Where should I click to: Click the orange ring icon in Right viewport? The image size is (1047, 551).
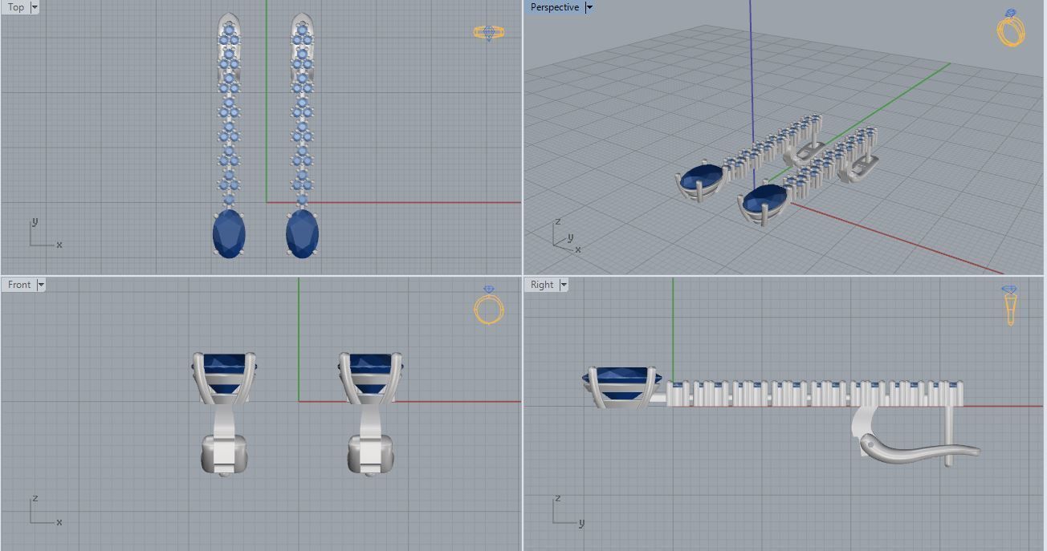tap(1010, 306)
